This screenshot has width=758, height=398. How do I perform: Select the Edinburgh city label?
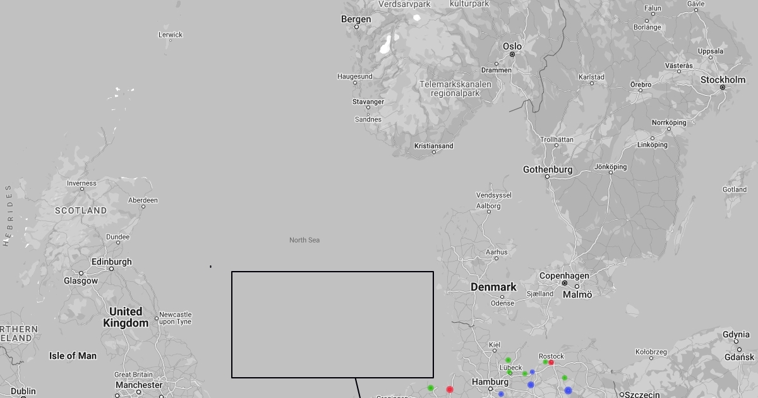click(111, 262)
